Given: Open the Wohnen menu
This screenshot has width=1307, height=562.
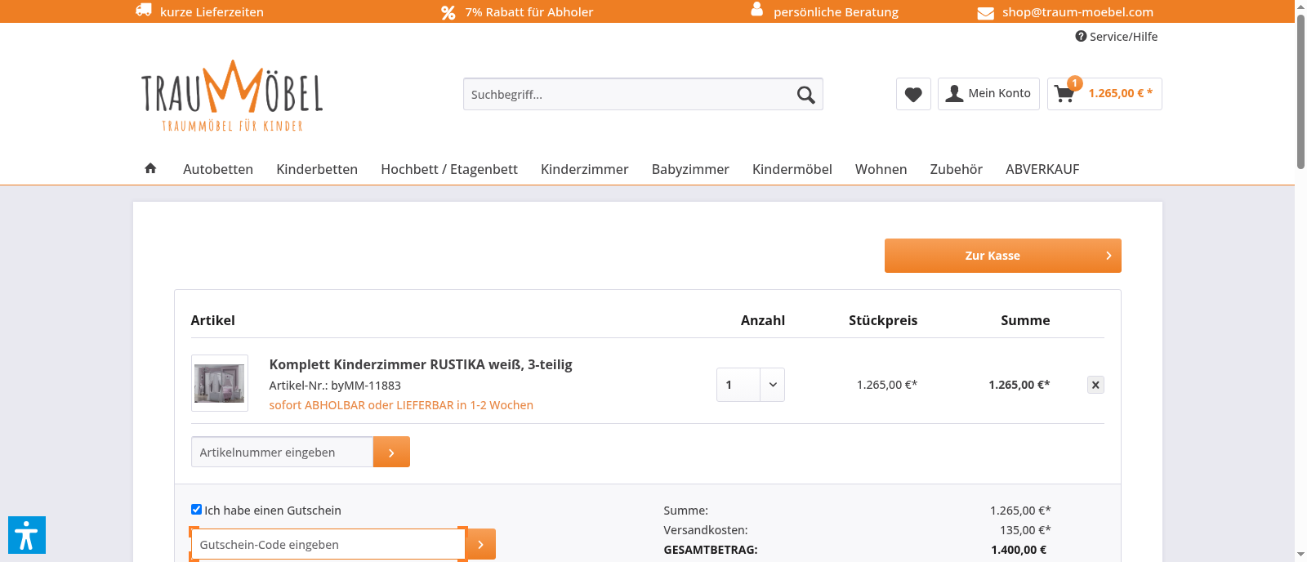Looking at the screenshot, I should coord(881,169).
